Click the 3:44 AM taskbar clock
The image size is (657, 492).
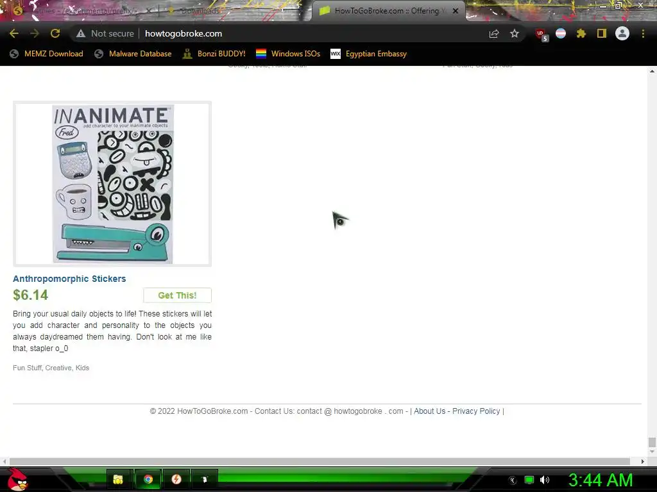pyautogui.click(x=601, y=480)
